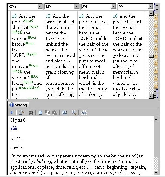Open Strong's number H6544 after uncover
This screenshot has height=177, width=165.
[33, 66]
